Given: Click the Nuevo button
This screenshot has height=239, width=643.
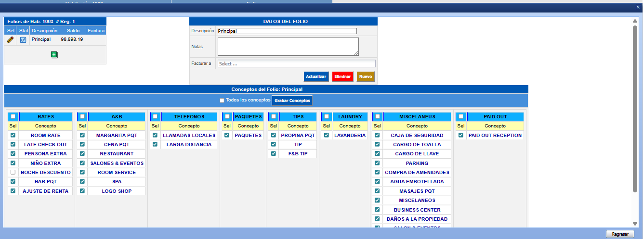Looking at the screenshot, I should [366, 76].
